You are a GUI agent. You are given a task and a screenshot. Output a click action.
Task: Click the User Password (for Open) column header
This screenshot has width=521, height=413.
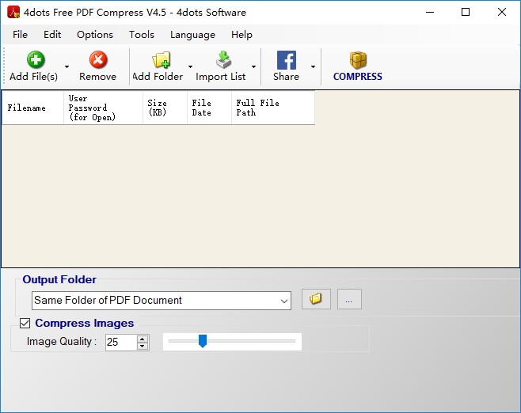[x=104, y=108]
